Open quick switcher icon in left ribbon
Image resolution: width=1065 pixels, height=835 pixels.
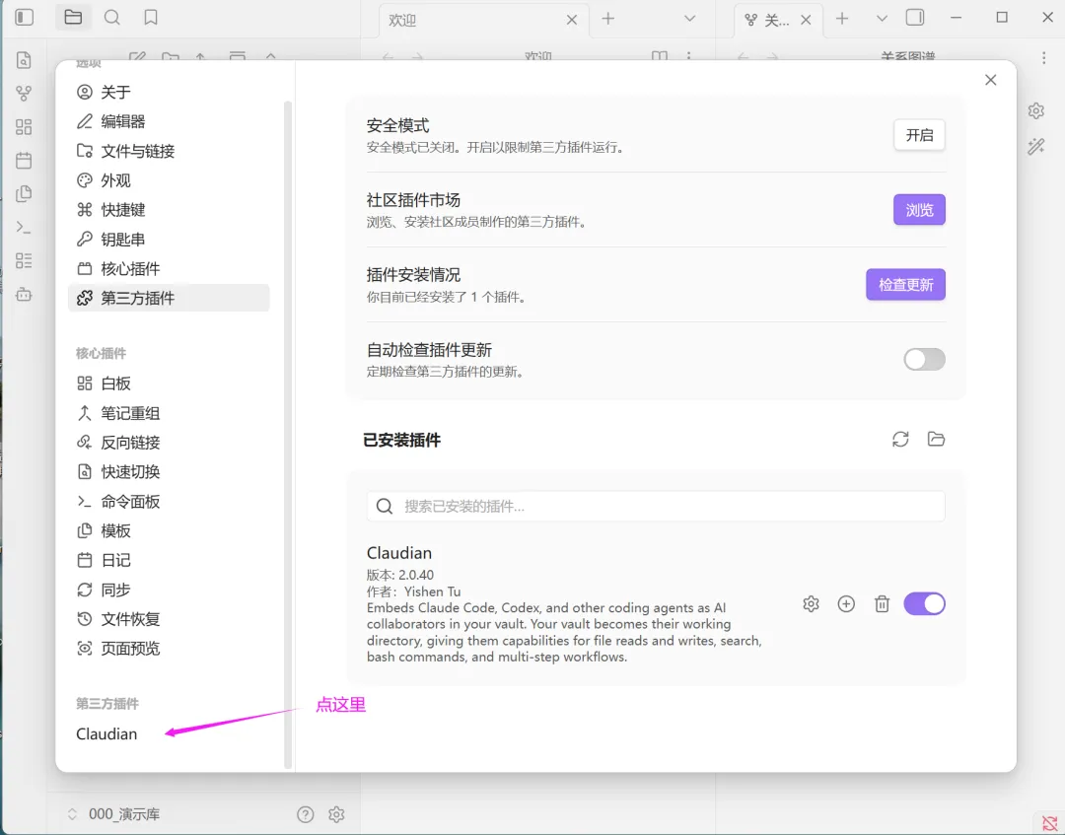point(24,60)
